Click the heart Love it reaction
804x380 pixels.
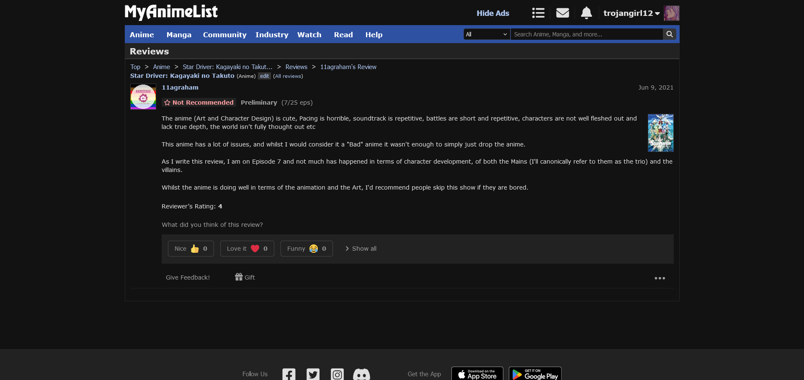(x=247, y=249)
